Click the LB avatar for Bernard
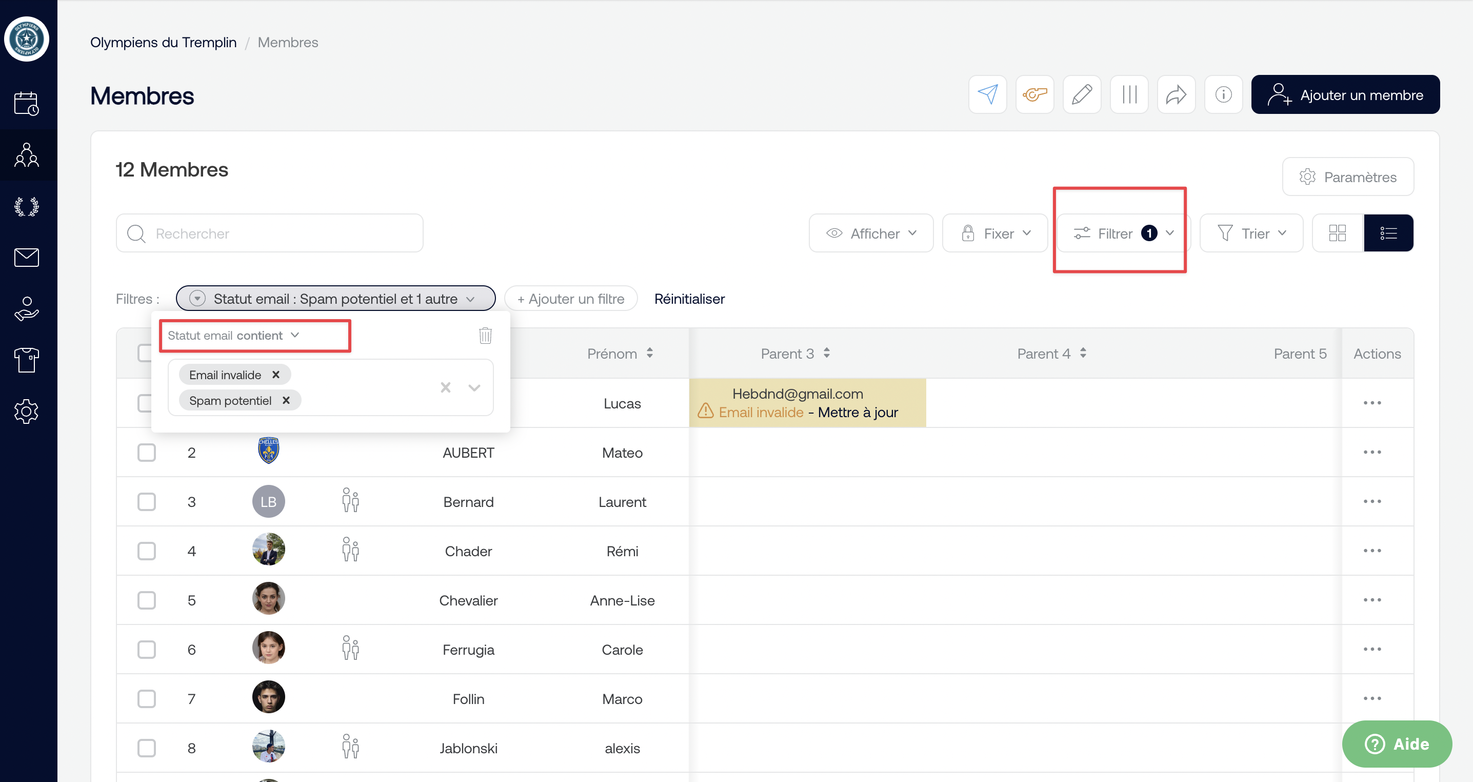Screen dimensions: 1473x782 pyautogui.click(x=268, y=501)
